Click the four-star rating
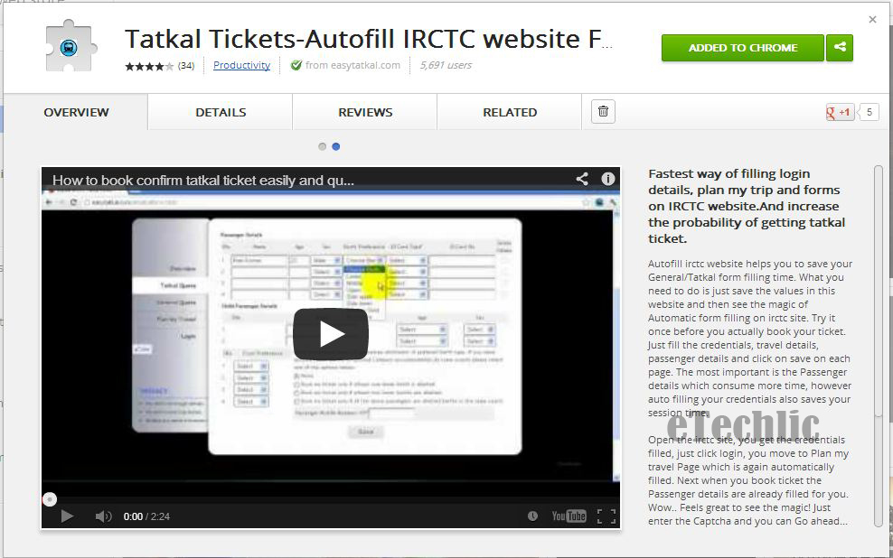Image resolution: width=893 pixels, height=558 pixels. pyautogui.click(x=149, y=66)
